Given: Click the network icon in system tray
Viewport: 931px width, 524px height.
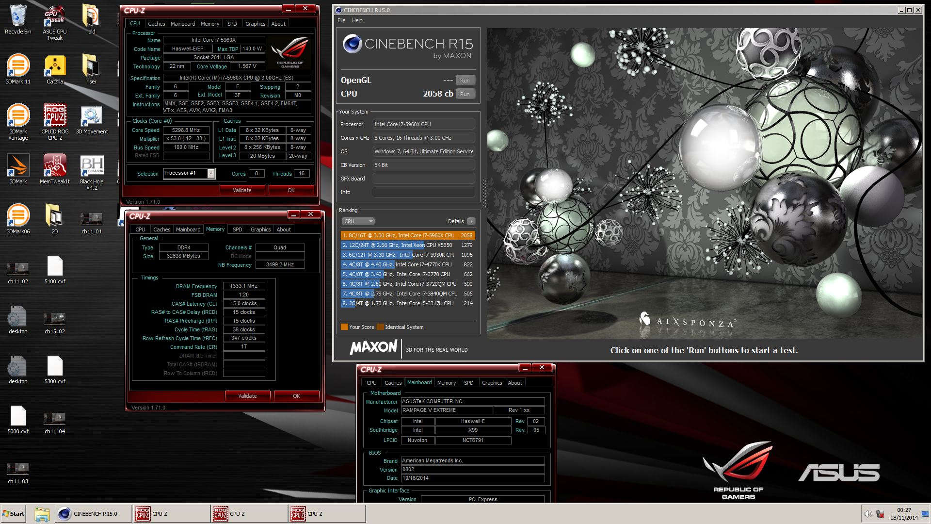Looking at the screenshot, I should [x=880, y=514].
